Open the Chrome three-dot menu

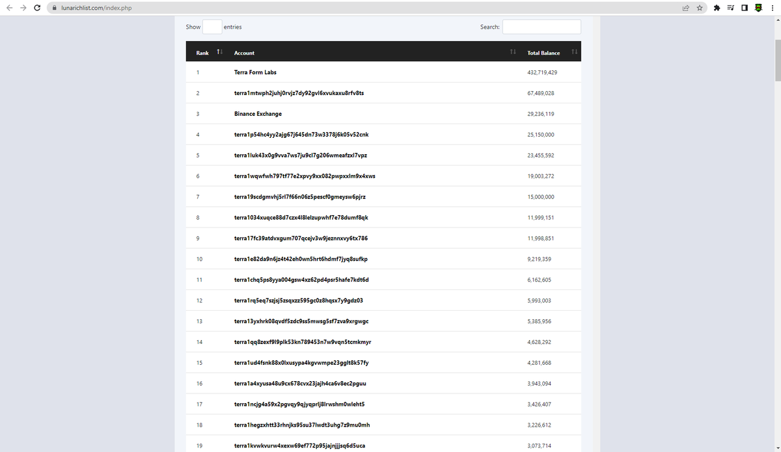(x=772, y=8)
